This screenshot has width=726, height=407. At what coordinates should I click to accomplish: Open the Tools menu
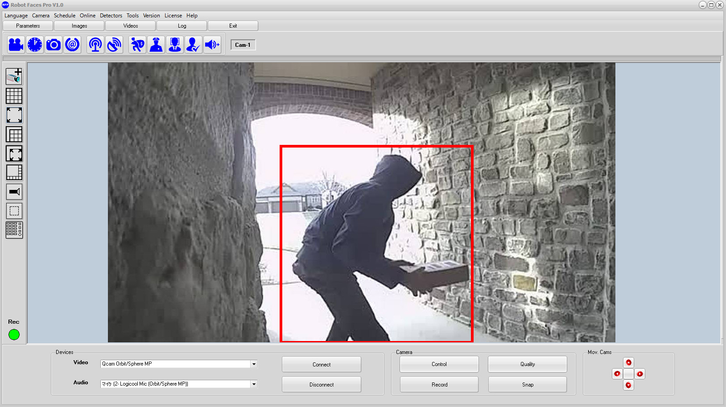[132, 16]
